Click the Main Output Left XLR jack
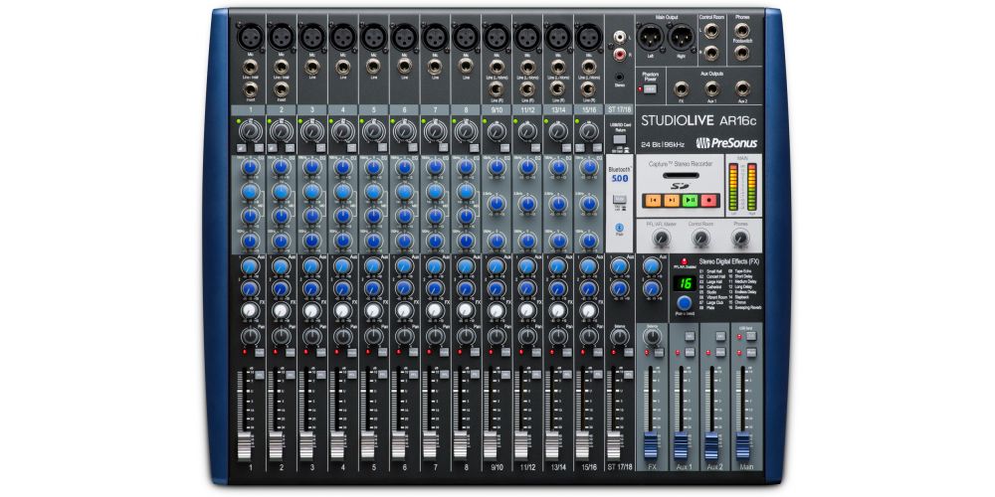 (x=651, y=36)
